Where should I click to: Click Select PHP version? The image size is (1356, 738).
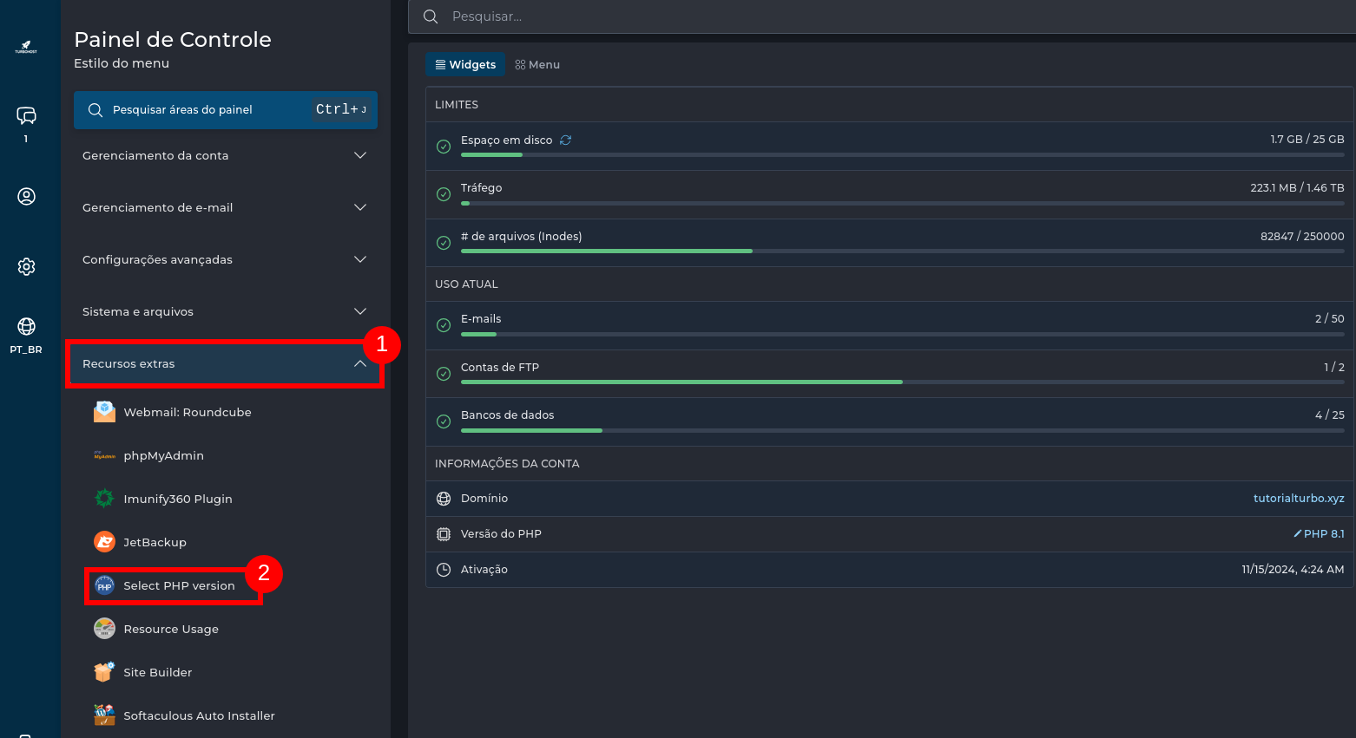click(178, 585)
